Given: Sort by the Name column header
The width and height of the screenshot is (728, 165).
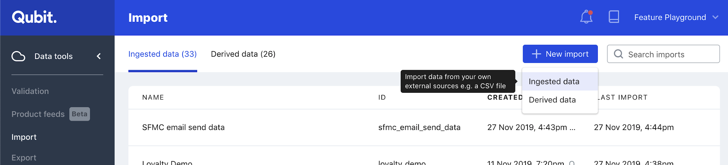Looking at the screenshot, I should tap(153, 97).
